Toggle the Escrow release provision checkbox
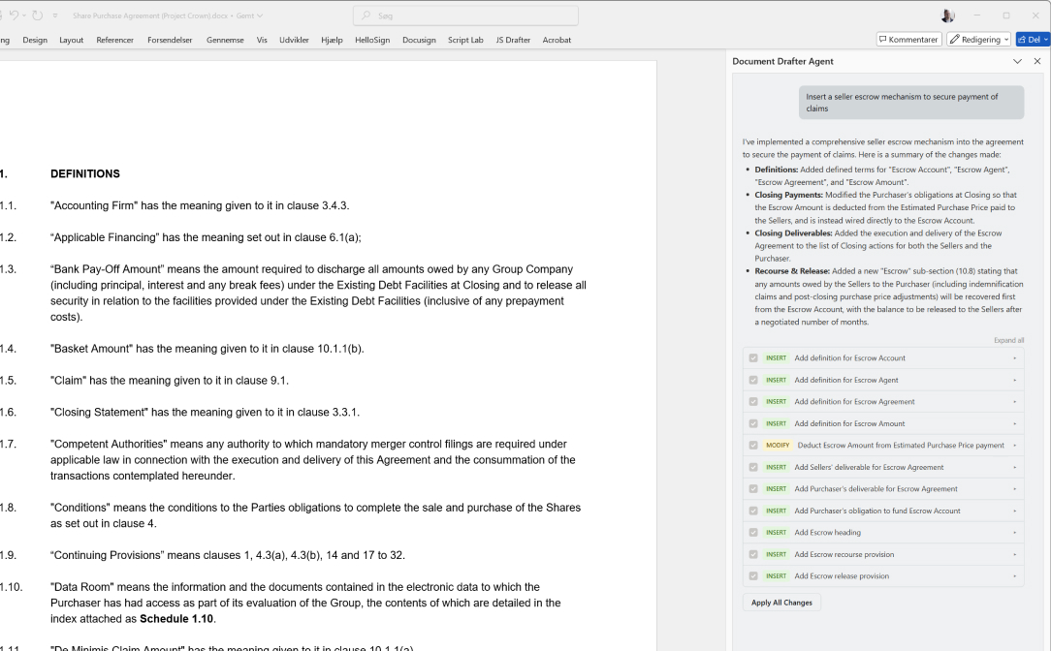 [x=753, y=576]
